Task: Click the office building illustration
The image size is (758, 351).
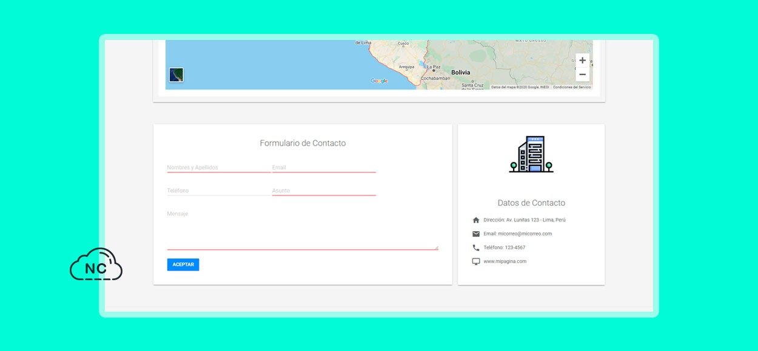Action: point(531,154)
